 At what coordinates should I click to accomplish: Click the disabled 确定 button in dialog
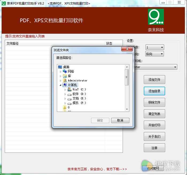click(100, 120)
